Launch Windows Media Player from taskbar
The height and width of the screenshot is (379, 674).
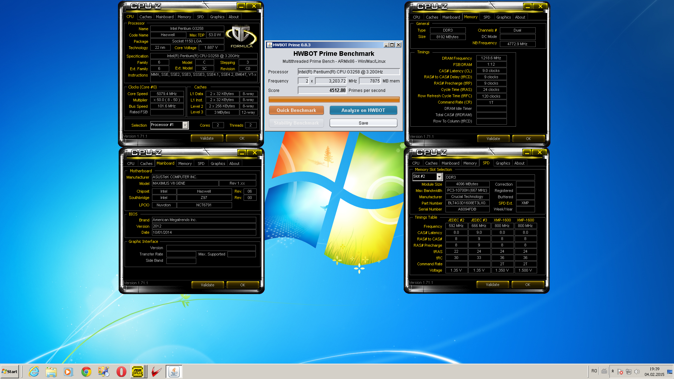(x=68, y=372)
